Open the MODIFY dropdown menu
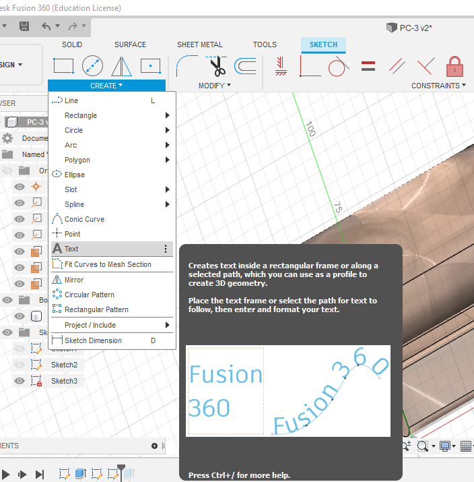The height and width of the screenshot is (482, 474). pos(215,86)
